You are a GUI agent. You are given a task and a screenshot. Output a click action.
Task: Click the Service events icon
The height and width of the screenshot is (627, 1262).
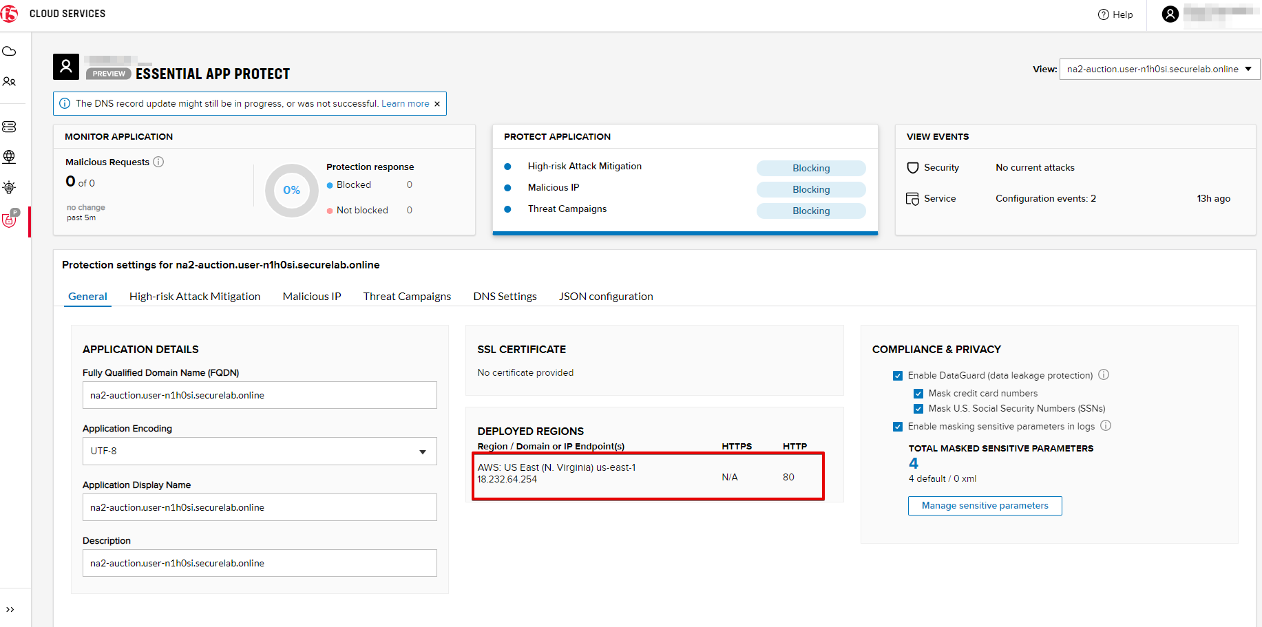pos(913,199)
